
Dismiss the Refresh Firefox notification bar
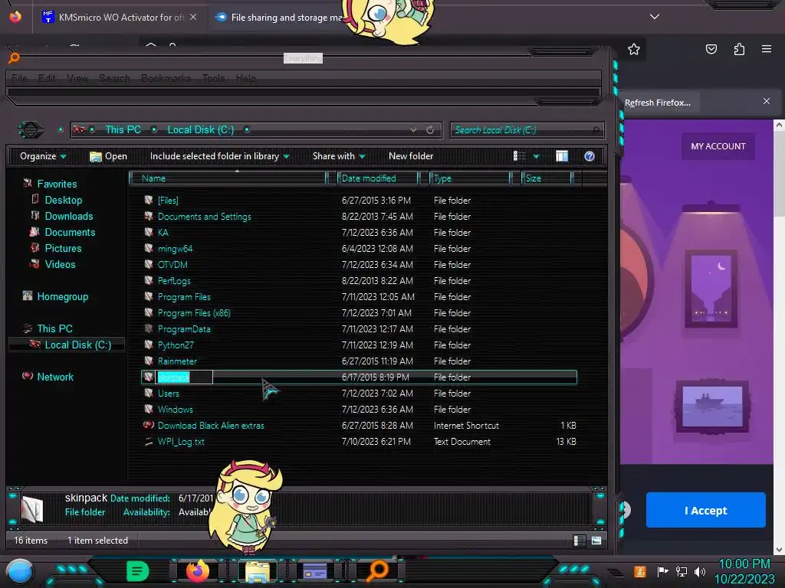tap(766, 101)
